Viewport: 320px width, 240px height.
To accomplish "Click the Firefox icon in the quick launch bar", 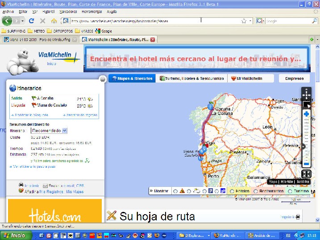I will click(157, 236).
